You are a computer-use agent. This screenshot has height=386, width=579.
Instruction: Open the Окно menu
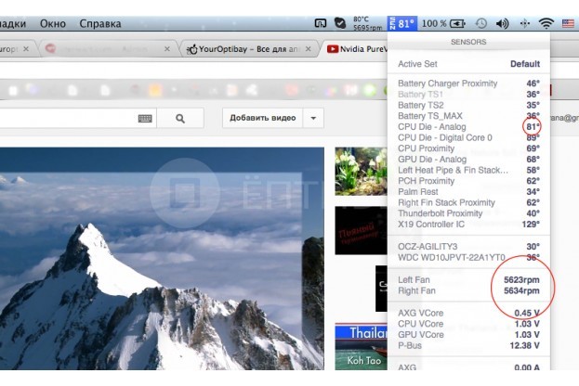tap(53, 23)
